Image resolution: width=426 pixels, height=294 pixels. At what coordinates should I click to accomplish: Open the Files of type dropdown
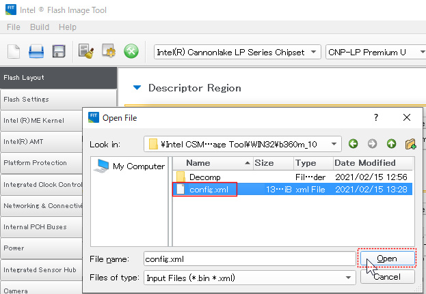348,278
